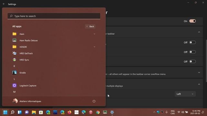Click the Settings gear on the taskbar
This screenshot has height=116, width=207.
click(112, 112)
